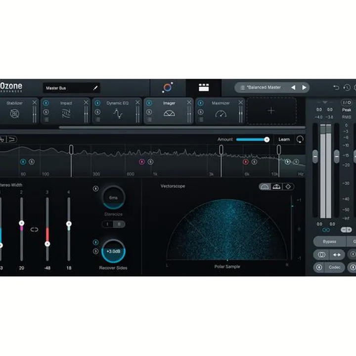Select the Impact module
This screenshot has height=356, width=356.
[x=66, y=111]
